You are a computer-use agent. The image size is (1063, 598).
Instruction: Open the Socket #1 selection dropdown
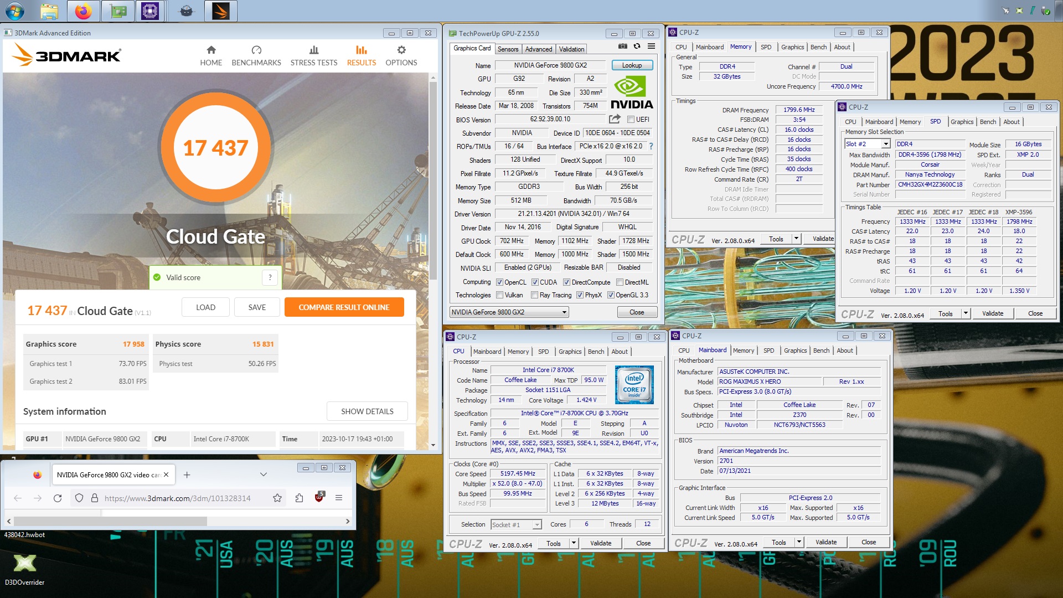pyautogui.click(x=515, y=524)
